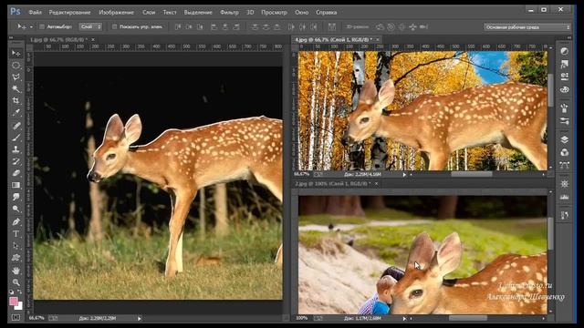Screen dimensions: 584x328
Task: Select the Custom Shape tool
Action: point(16,258)
